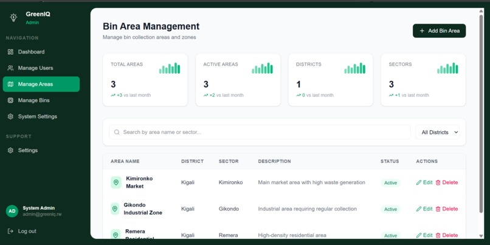The height and width of the screenshot is (245, 490).
Task: Click the Kimironko Market location pin icon
Action: click(x=116, y=182)
